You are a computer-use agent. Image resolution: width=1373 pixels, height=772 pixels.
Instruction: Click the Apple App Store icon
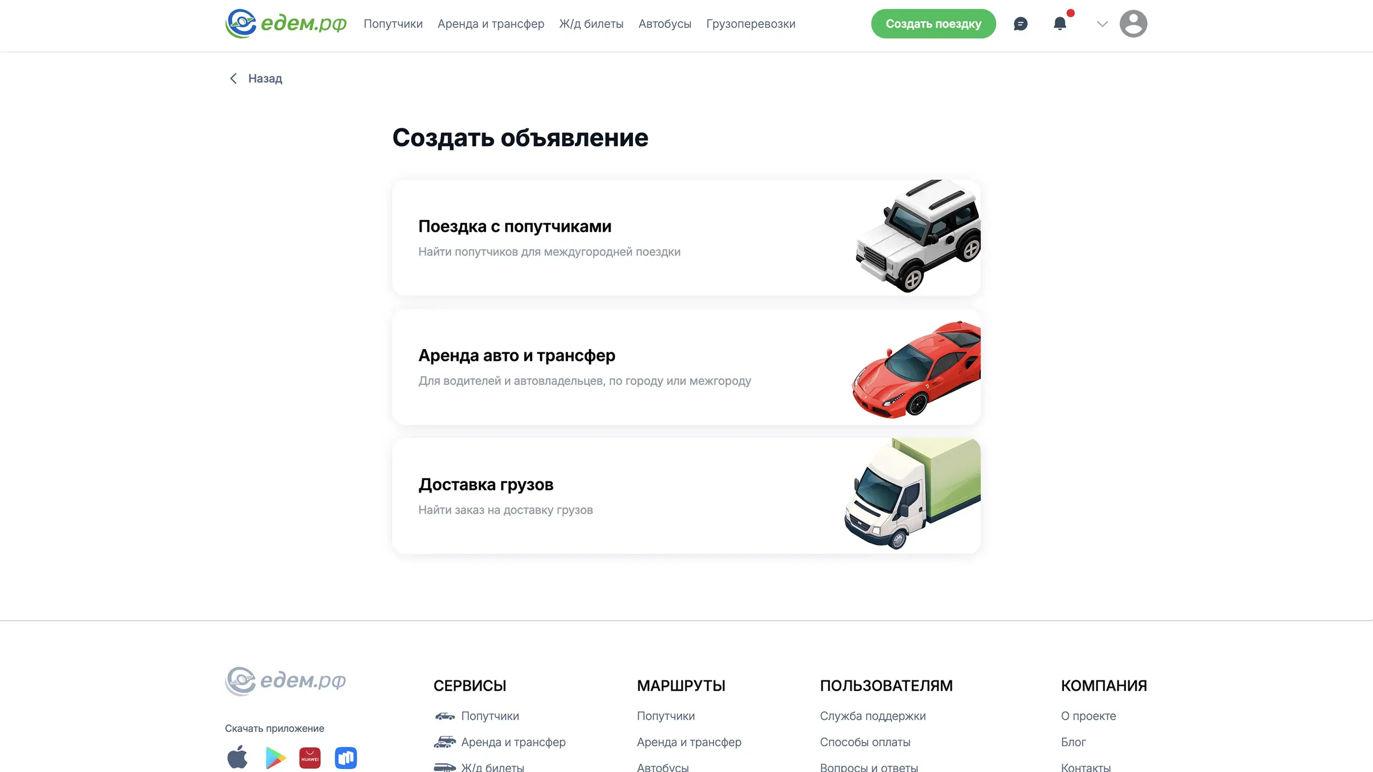(238, 757)
